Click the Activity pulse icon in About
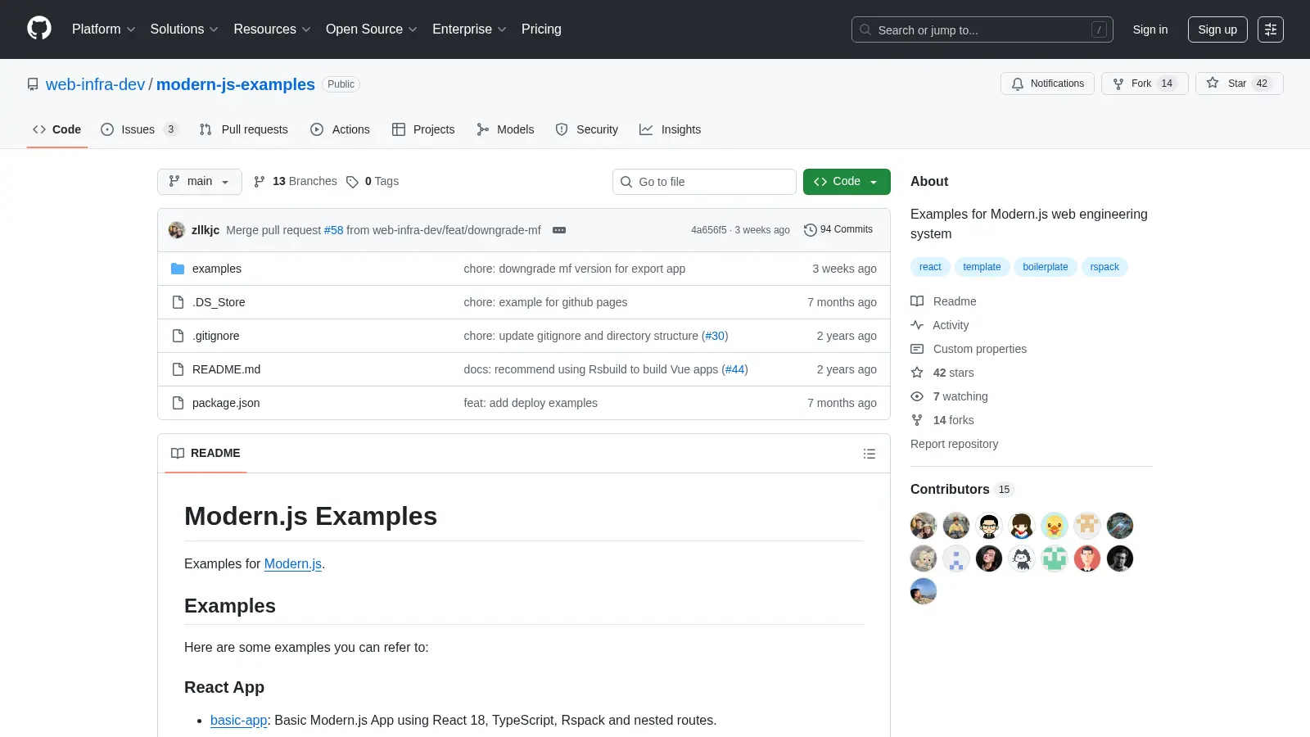1310x737 pixels. click(x=917, y=325)
